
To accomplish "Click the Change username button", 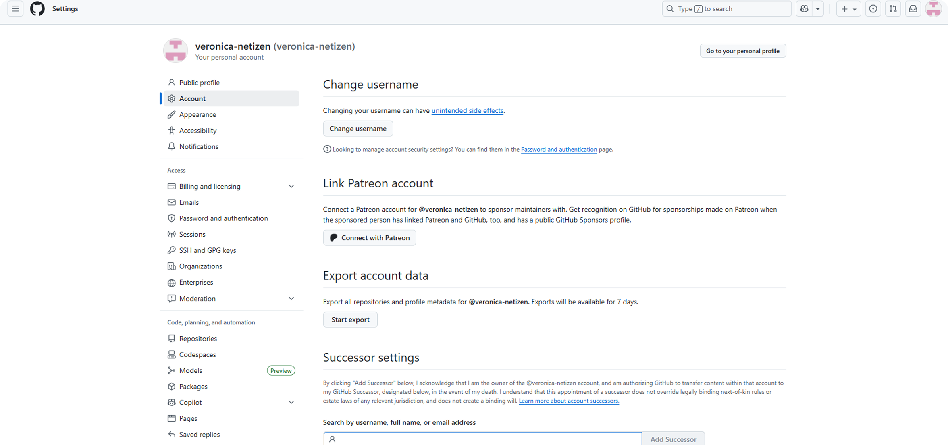I will [x=358, y=129].
